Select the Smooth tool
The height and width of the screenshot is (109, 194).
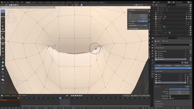coord(3,69)
